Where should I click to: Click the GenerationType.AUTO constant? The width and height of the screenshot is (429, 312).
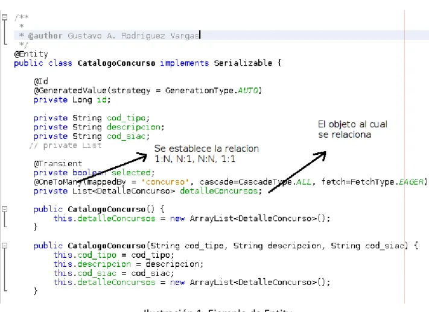point(212,90)
